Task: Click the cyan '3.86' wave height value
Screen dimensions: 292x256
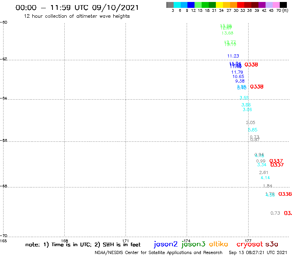Action: point(246,105)
